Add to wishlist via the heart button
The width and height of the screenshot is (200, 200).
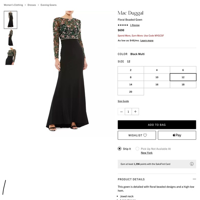pos(137,135)
